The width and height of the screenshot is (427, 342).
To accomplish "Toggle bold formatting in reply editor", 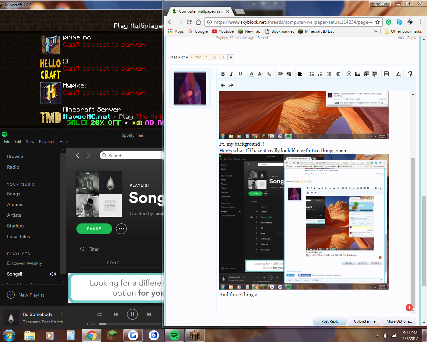I will (223, 74).
